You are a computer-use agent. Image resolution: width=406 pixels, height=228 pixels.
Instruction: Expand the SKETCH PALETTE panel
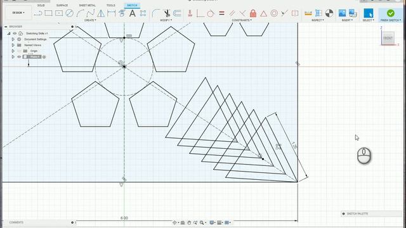(344, 214)
